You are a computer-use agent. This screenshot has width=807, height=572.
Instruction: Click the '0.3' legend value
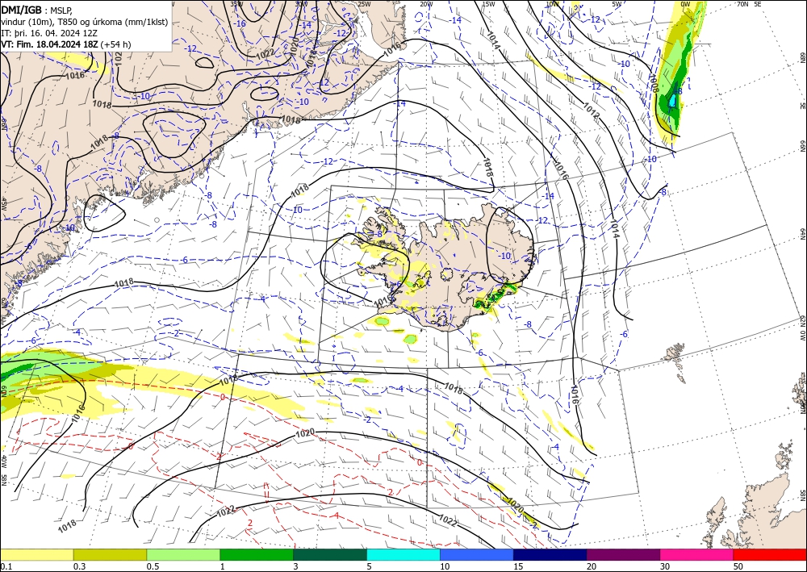tap(79, 566)
